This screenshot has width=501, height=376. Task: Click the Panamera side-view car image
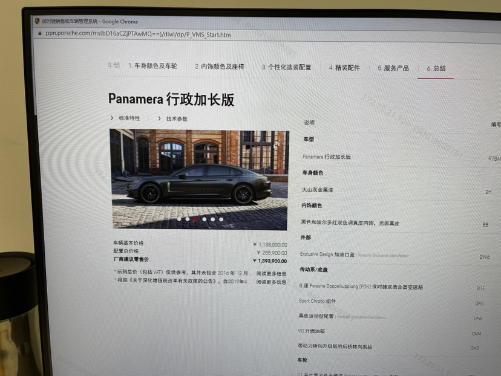click(199, 179)
